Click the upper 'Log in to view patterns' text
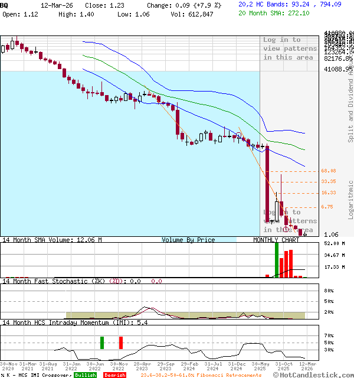Image resolution: width=354 pixels, height=378 pixels. pyautogui.click(x=289, y=48)
